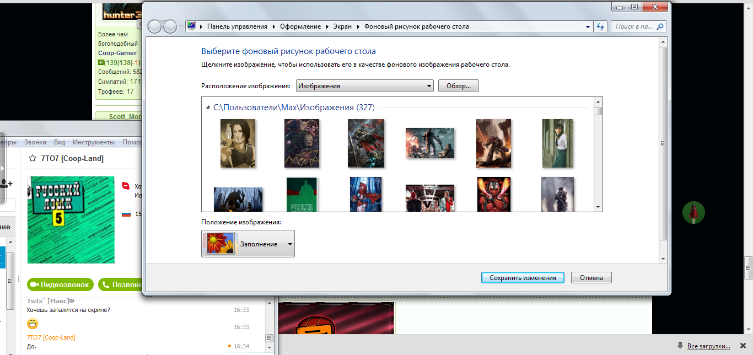Open the Инструменты menu in Skype
This screenshot has height=355, width=753.
point(94,142)
